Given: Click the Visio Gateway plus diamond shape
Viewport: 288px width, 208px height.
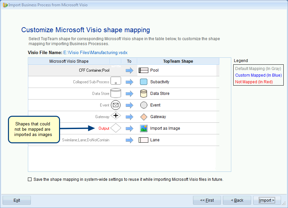Looking at the screenshot, I should pos(116,116).
